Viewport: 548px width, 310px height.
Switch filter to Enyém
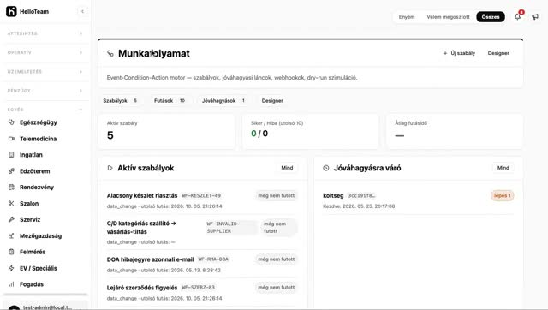click(x=407, y=17)
